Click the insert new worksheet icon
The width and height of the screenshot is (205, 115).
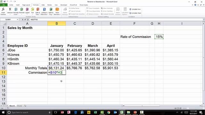(x=25, y=106)
